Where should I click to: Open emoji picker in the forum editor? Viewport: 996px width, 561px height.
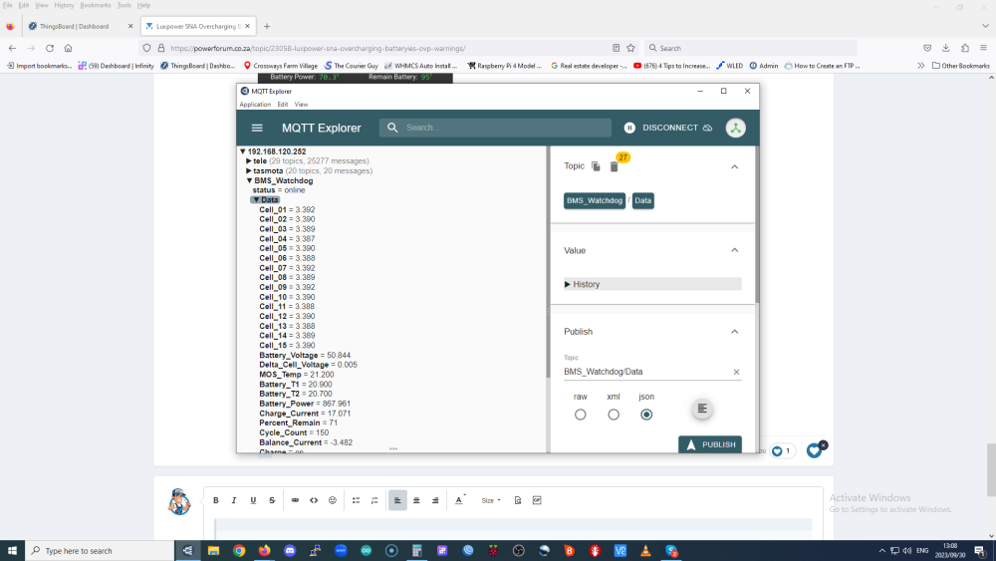(x=333, y=500)
